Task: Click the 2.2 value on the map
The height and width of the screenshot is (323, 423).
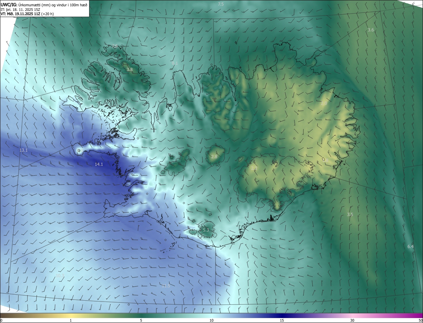Action: [254, 168]
